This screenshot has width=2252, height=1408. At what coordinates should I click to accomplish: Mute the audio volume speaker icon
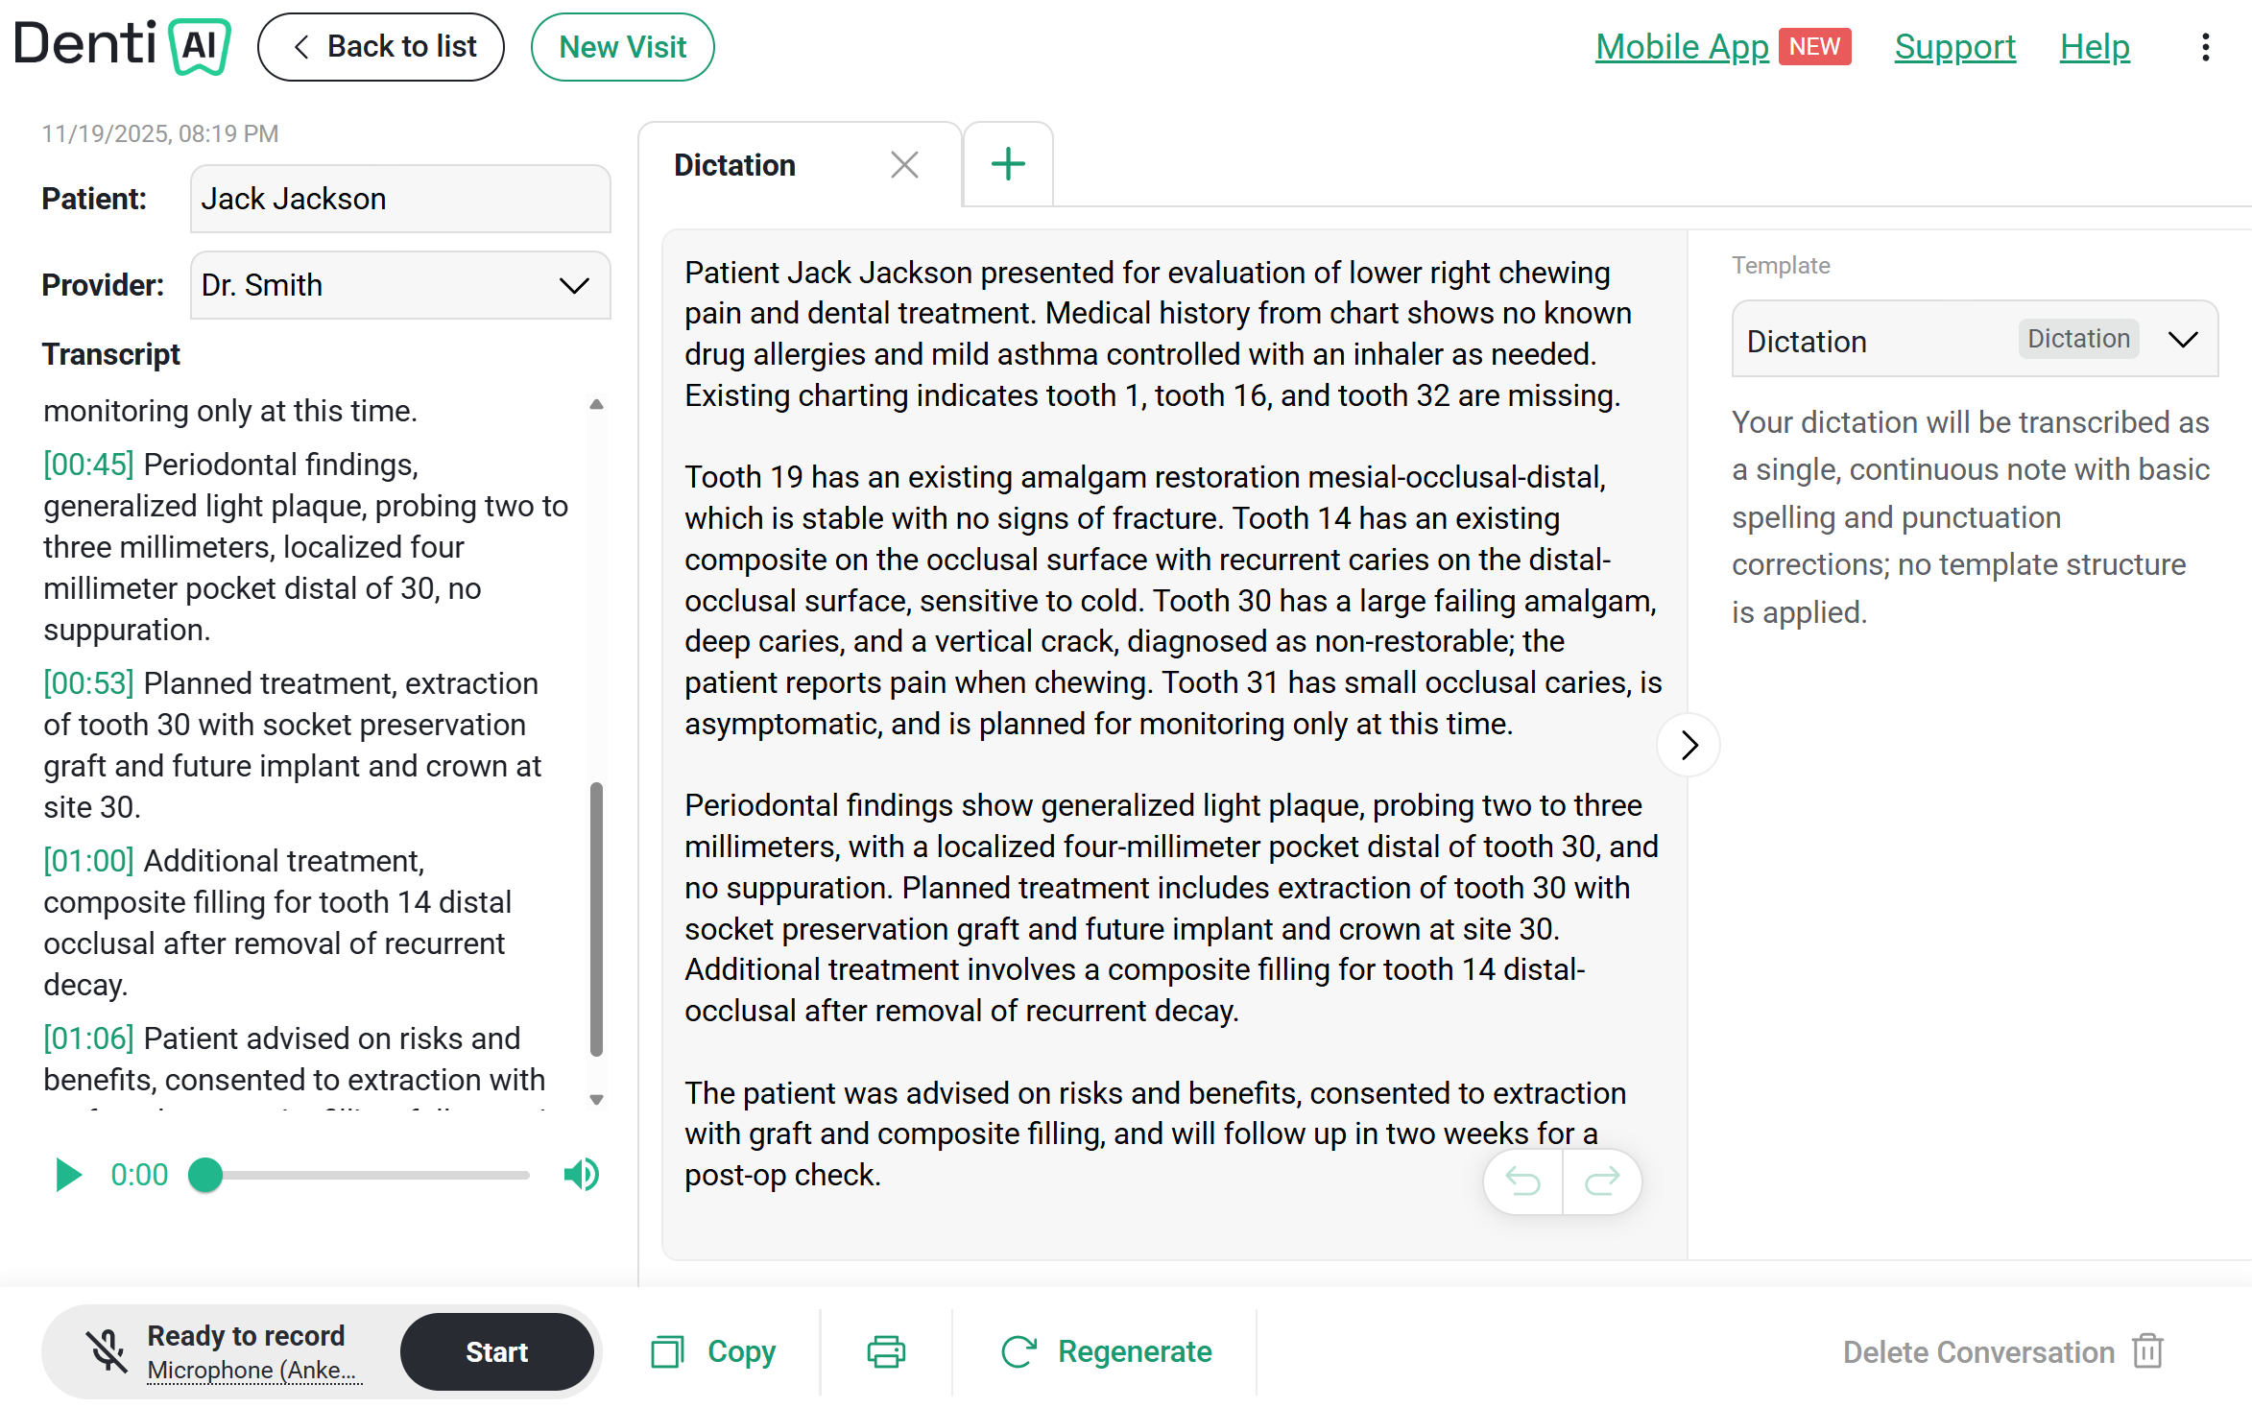pyautogui.click(x=582, y=1174)
